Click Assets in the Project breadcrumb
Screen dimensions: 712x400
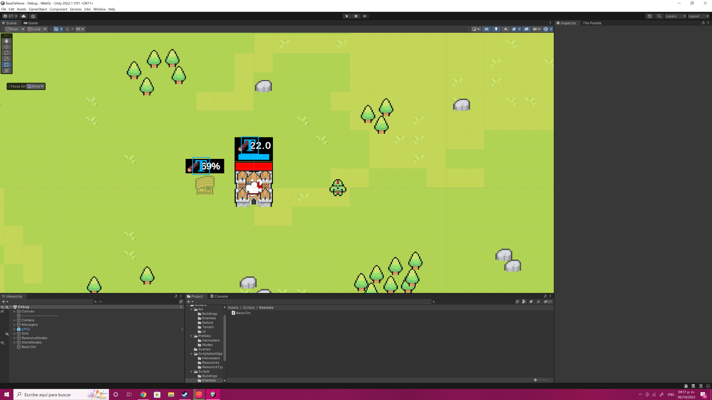tap(233, 308)
